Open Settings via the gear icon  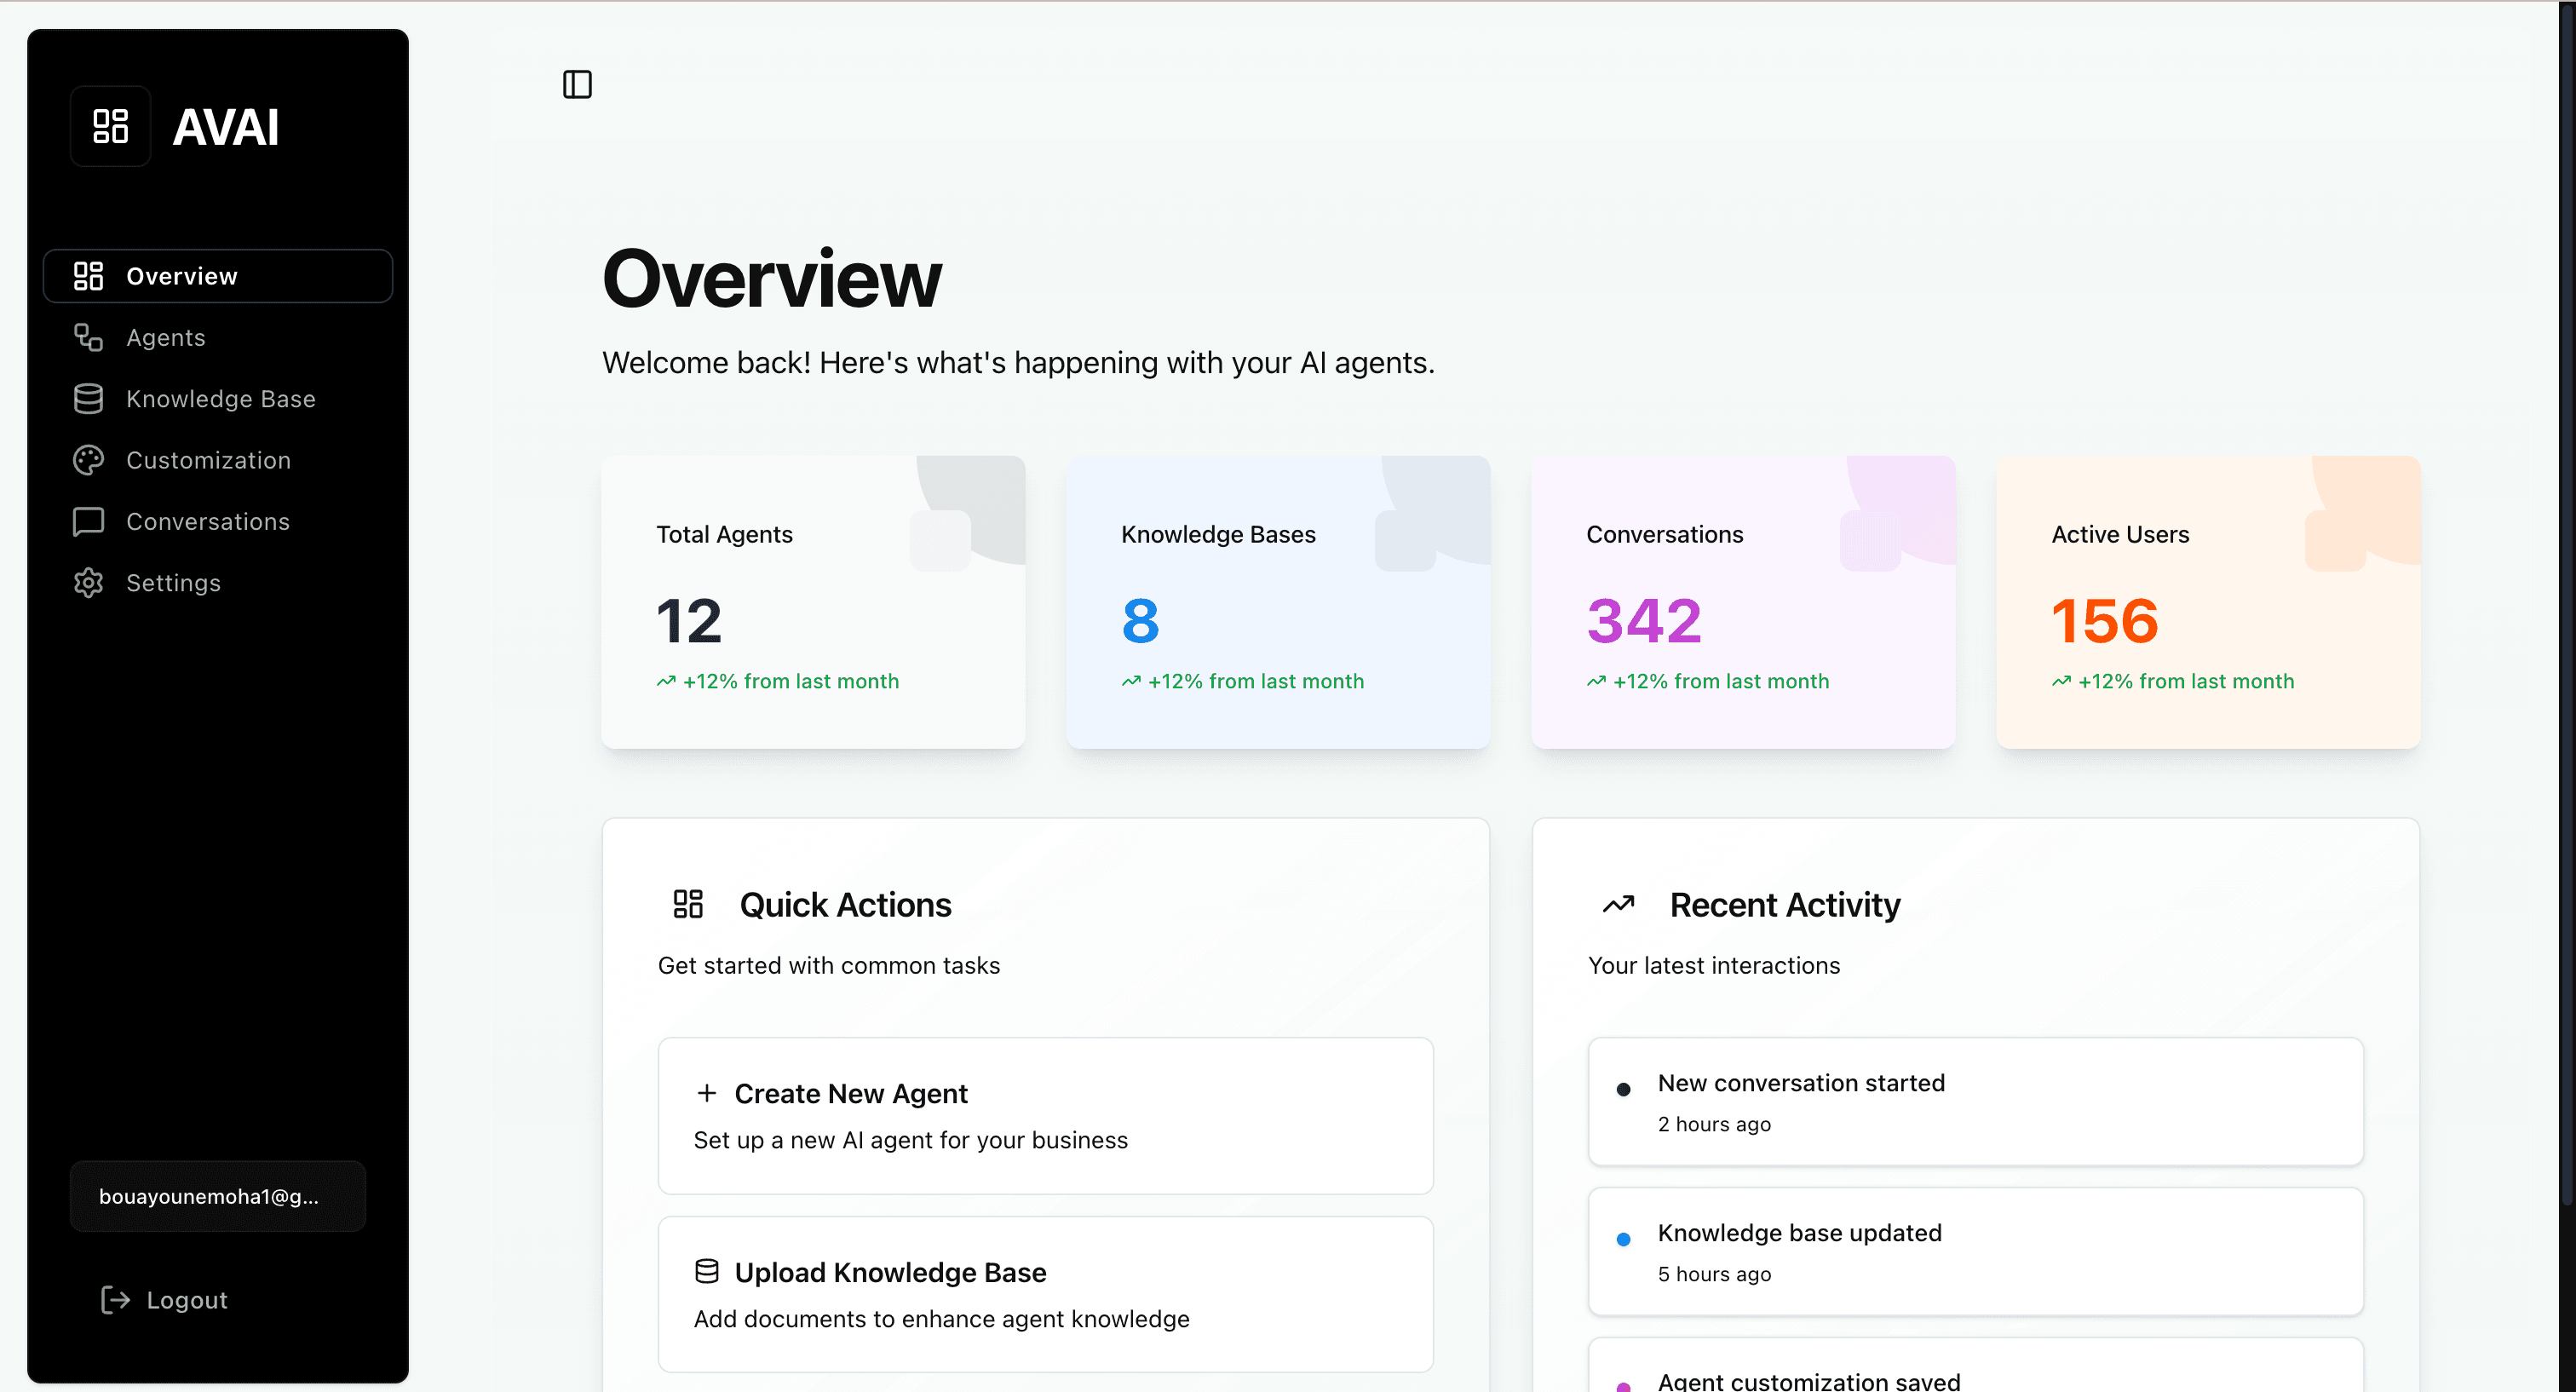click(88, 583)
